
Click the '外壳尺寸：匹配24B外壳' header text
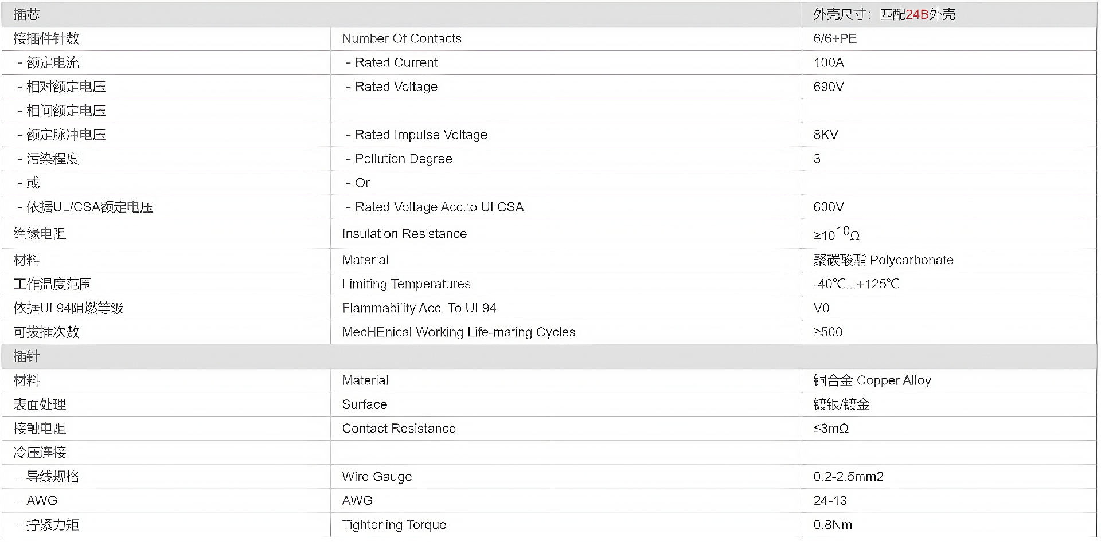point(884,14)
